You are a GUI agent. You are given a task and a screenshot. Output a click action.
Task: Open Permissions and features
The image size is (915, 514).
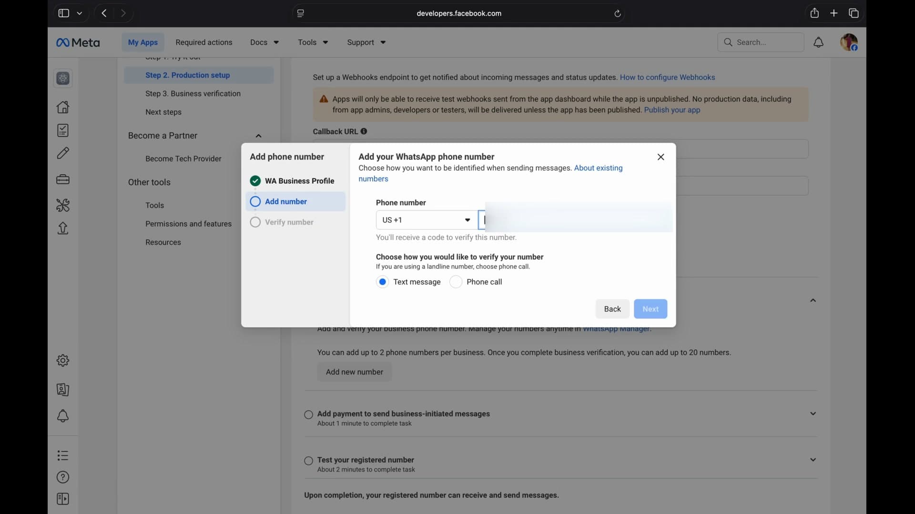(189, 224)
